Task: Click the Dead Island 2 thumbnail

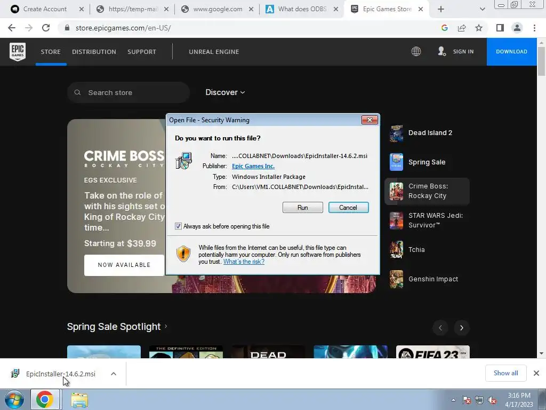Action: 396,133
